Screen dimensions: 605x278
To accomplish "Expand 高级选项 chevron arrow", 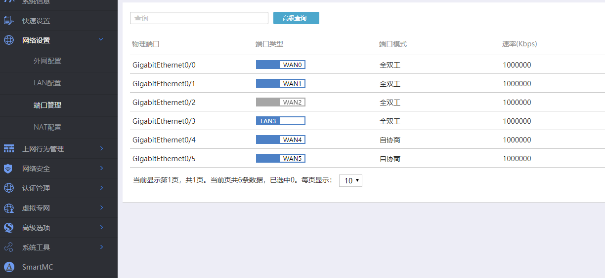I will pyautogui.click(x=101, y=227).
